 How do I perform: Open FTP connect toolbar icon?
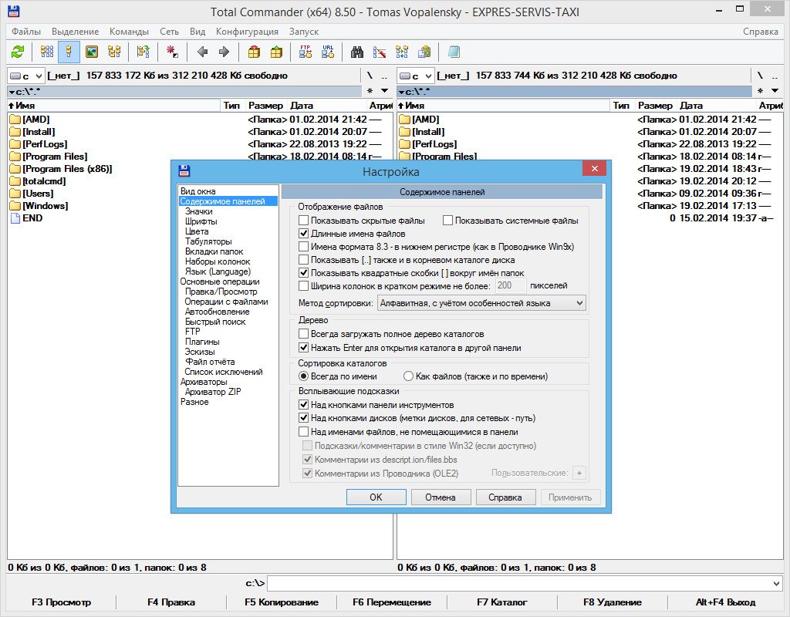pos(306,52)
